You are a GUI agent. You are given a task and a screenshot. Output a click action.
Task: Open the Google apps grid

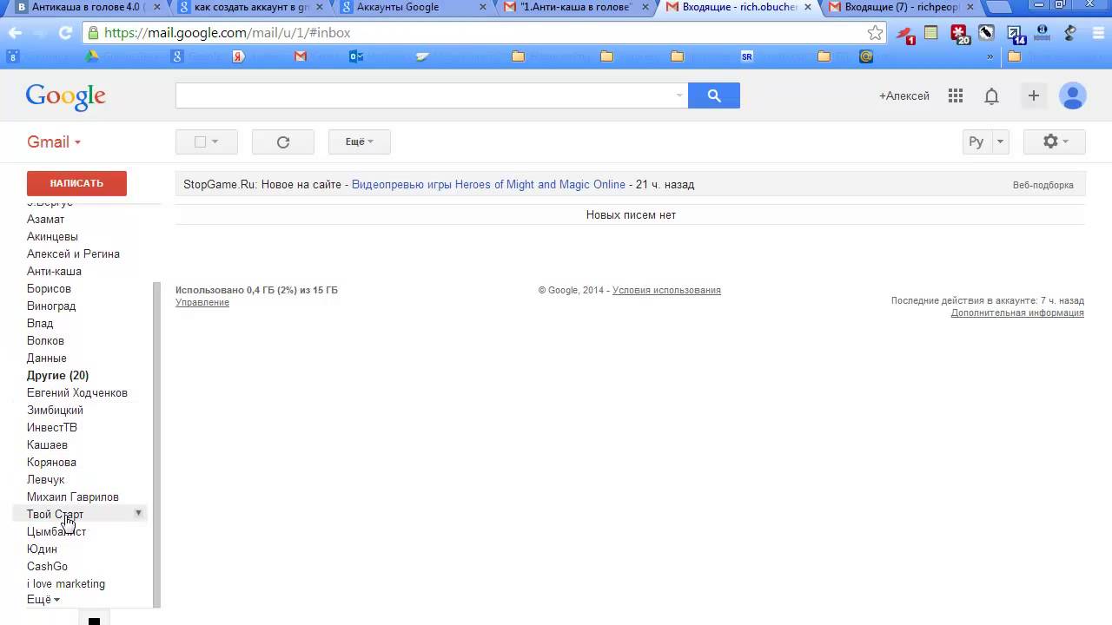click(x=956, y=95)
